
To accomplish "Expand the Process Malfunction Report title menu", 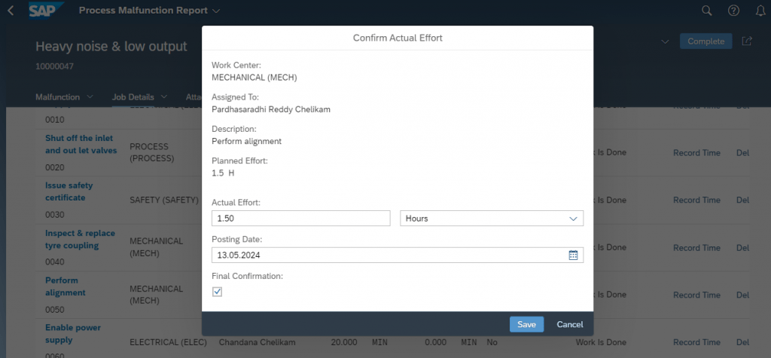I will 217,11.
